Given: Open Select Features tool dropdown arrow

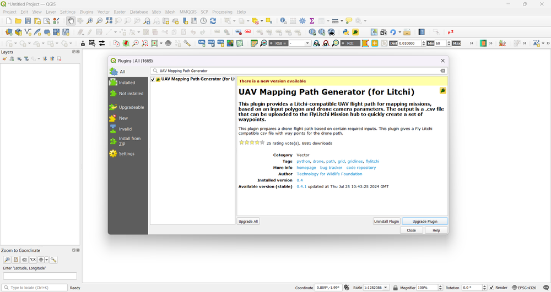Looking at the screenshot, I should coord(234,21).
